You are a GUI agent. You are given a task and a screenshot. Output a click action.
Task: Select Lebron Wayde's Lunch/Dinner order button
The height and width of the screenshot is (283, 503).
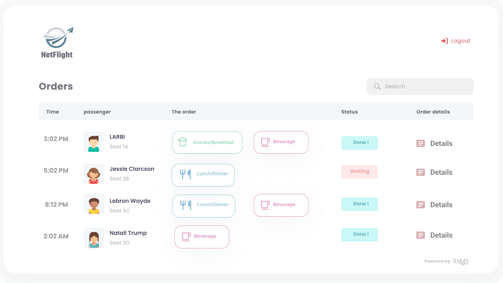click(203, 206)
